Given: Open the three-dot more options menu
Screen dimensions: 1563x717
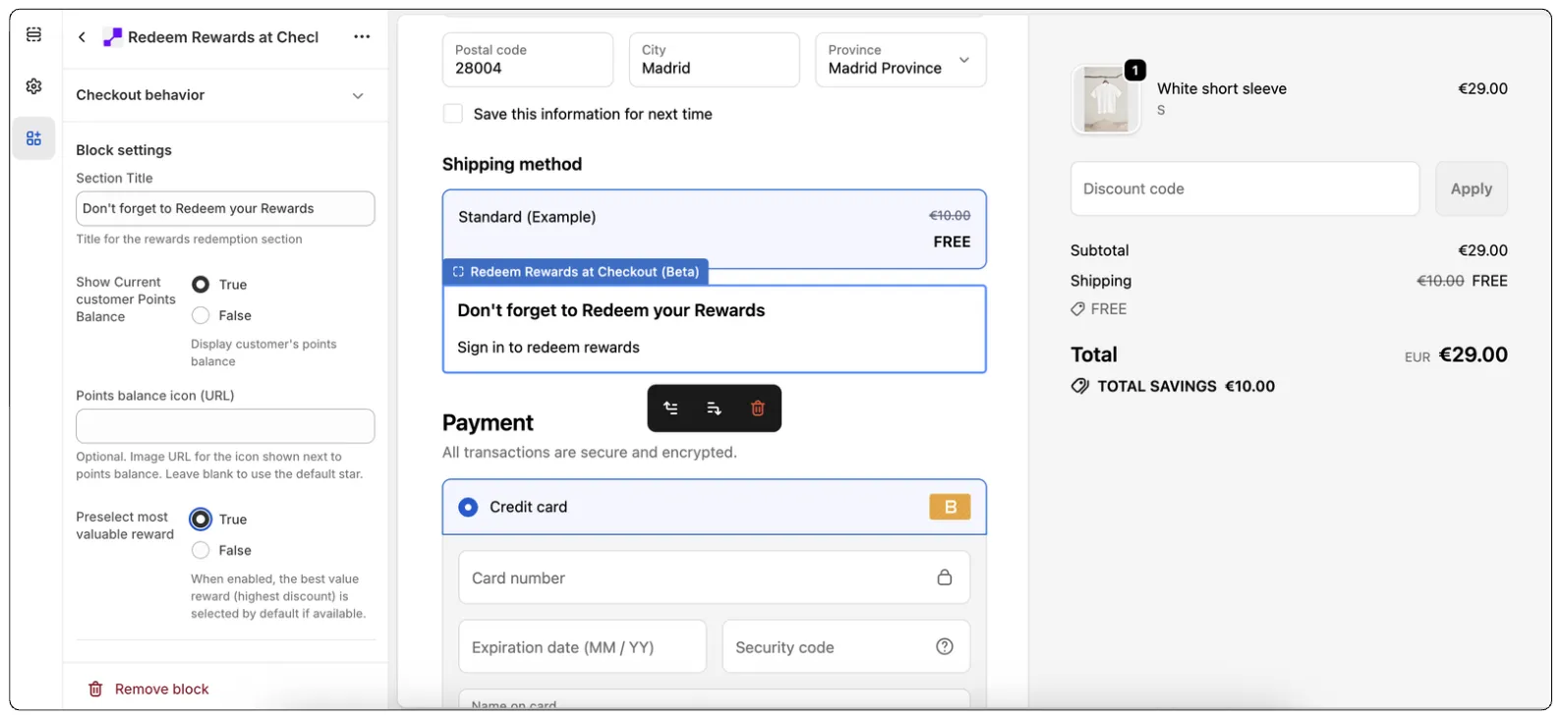Looking at the screenshot, I should 362,37.
